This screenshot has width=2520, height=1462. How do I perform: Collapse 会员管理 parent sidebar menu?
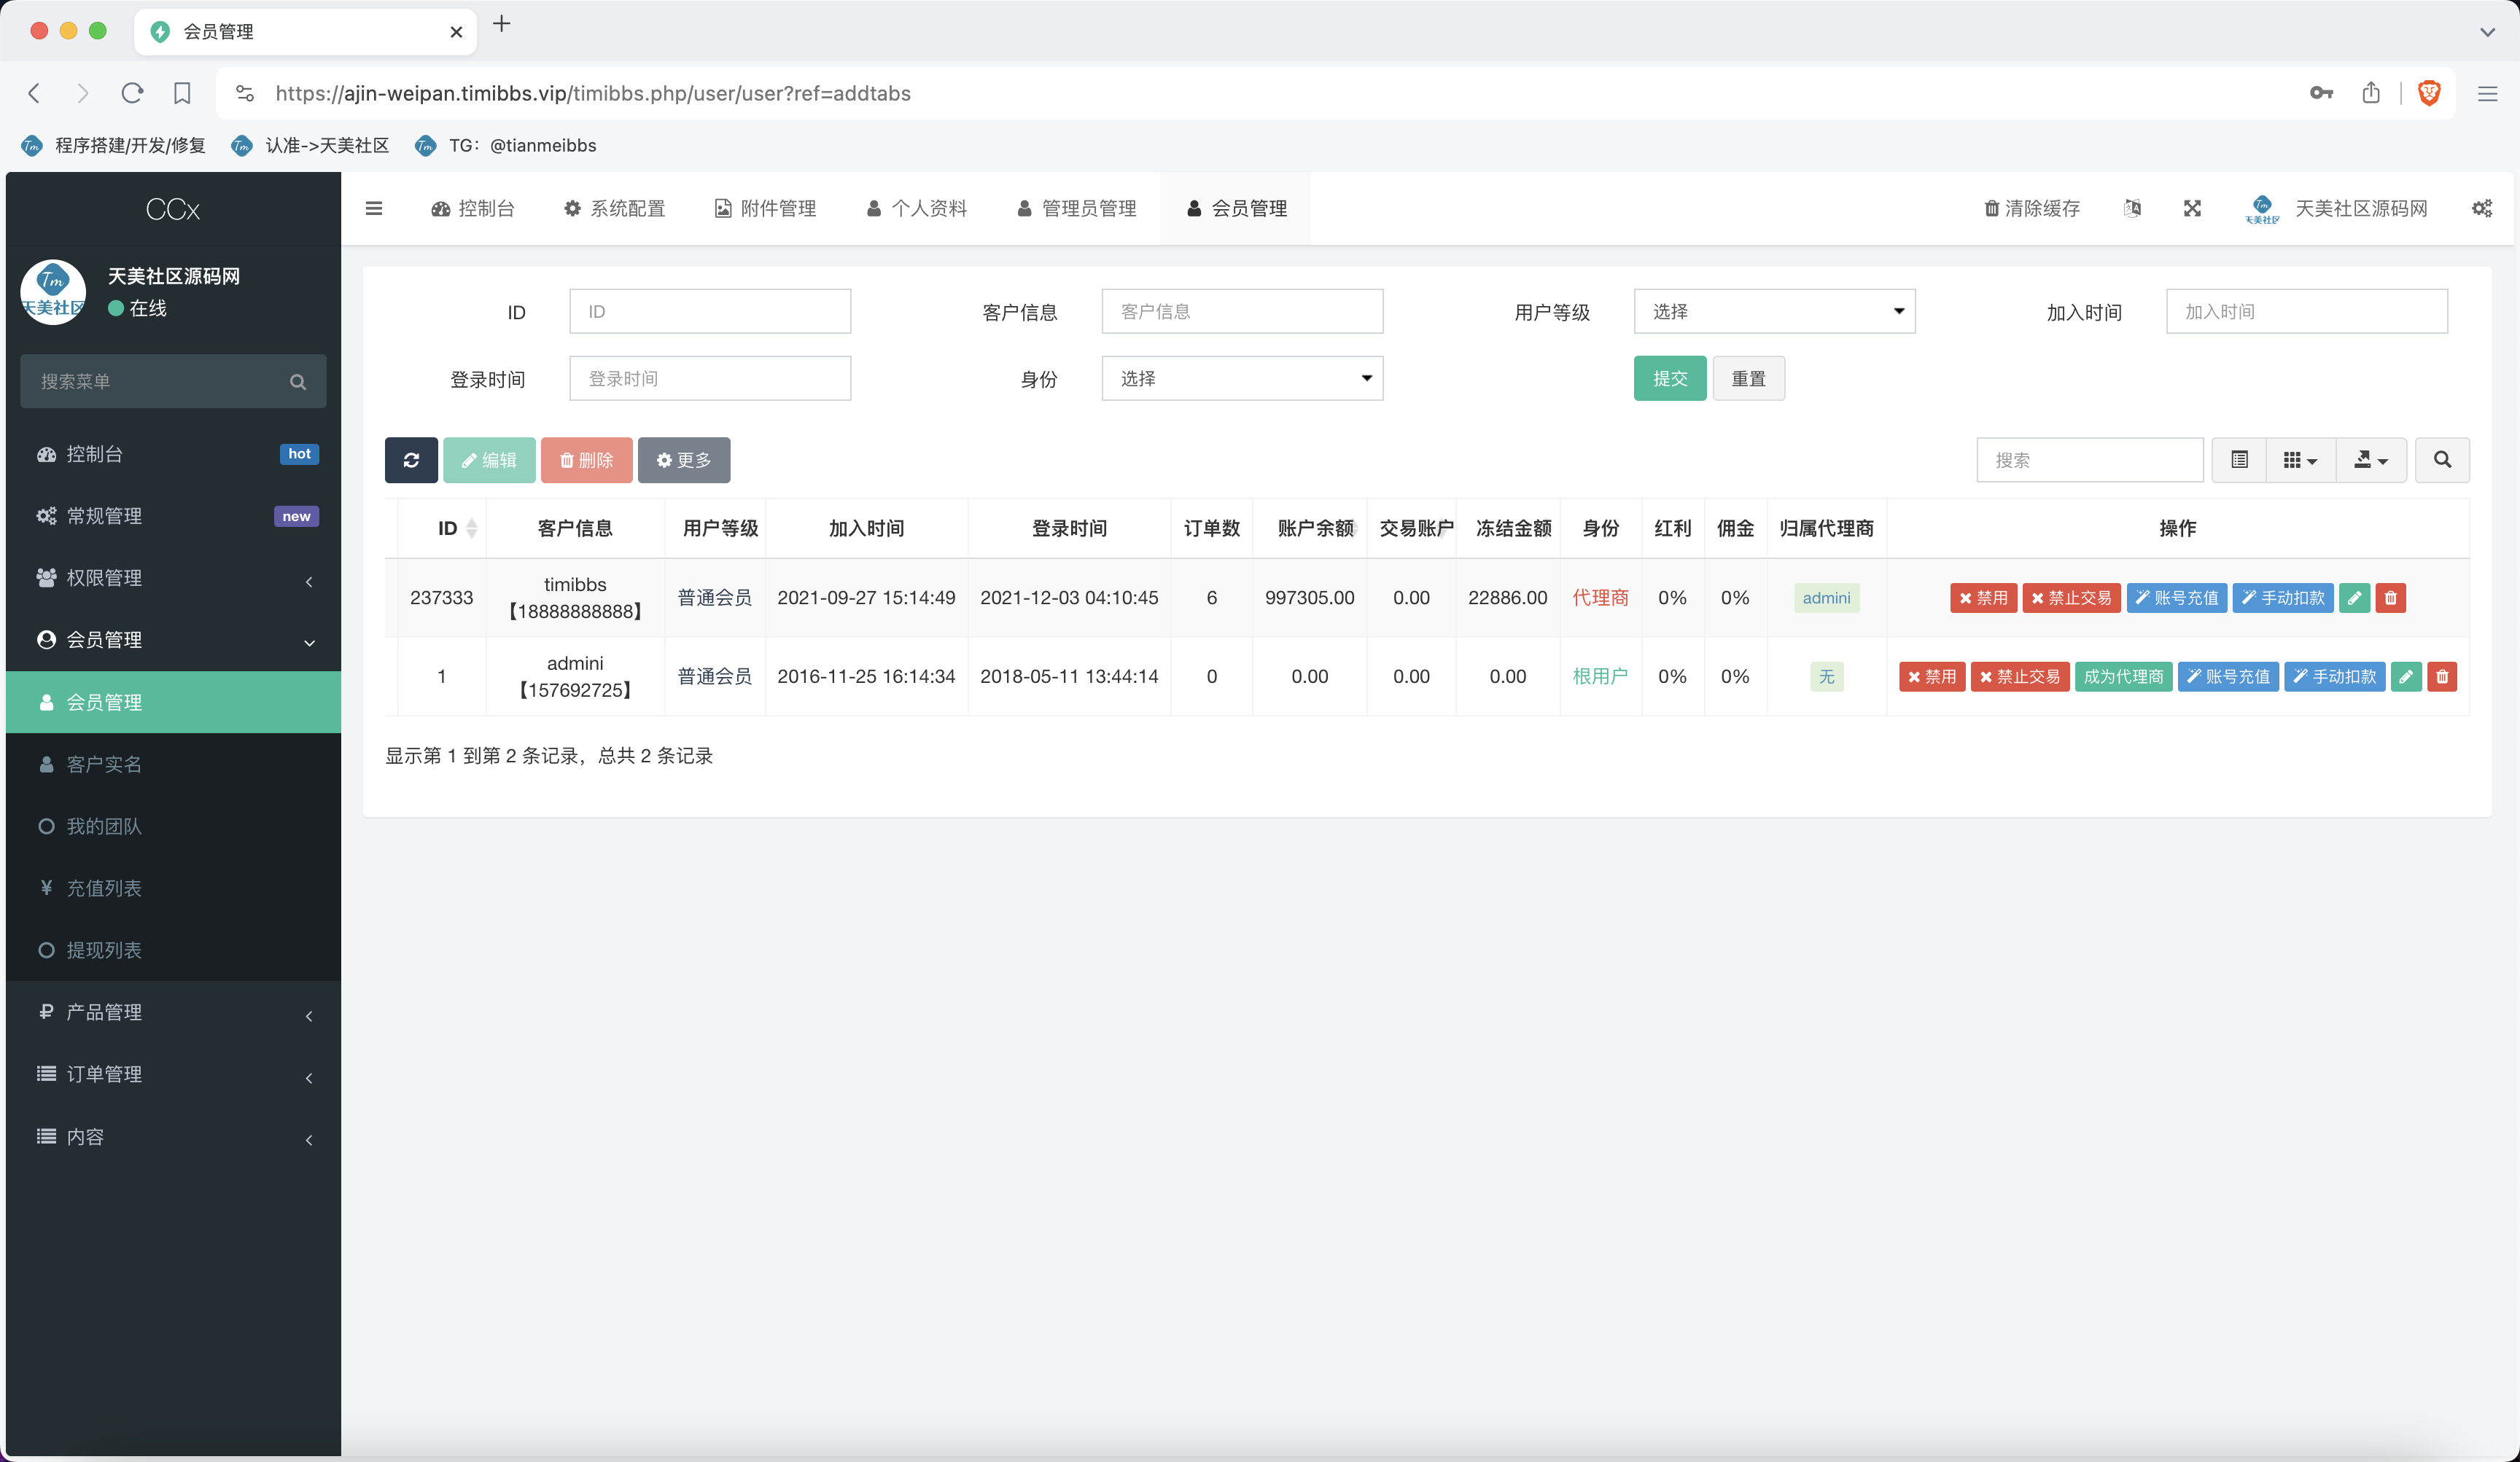click(173, 640)
